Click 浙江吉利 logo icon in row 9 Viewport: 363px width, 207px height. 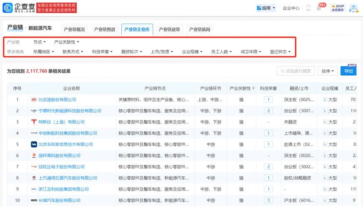(x=34, y=189)
